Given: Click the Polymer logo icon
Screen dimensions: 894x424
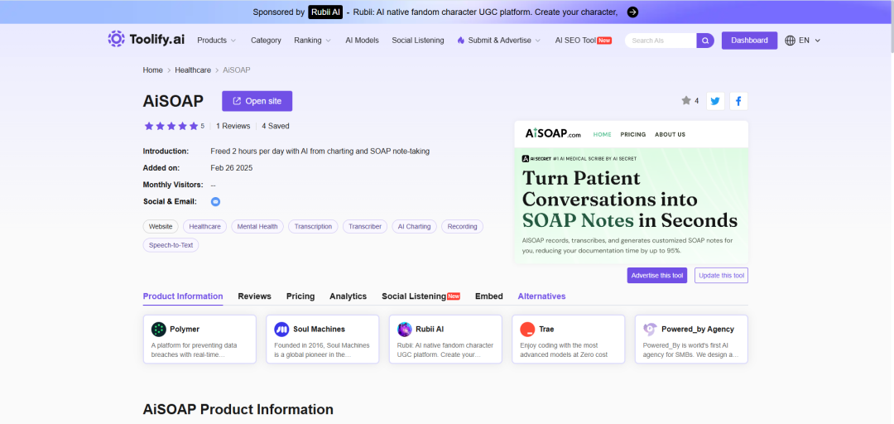Looking at the screenshot, I should pos(158,330).
